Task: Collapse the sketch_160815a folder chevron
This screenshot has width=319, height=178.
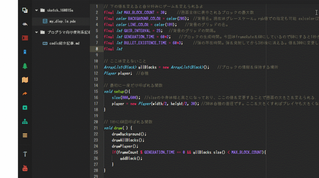Action: click(36, 10)
